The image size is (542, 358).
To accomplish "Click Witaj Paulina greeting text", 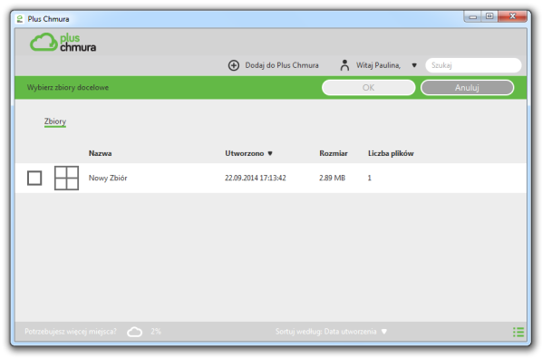I will click(378, 65).
